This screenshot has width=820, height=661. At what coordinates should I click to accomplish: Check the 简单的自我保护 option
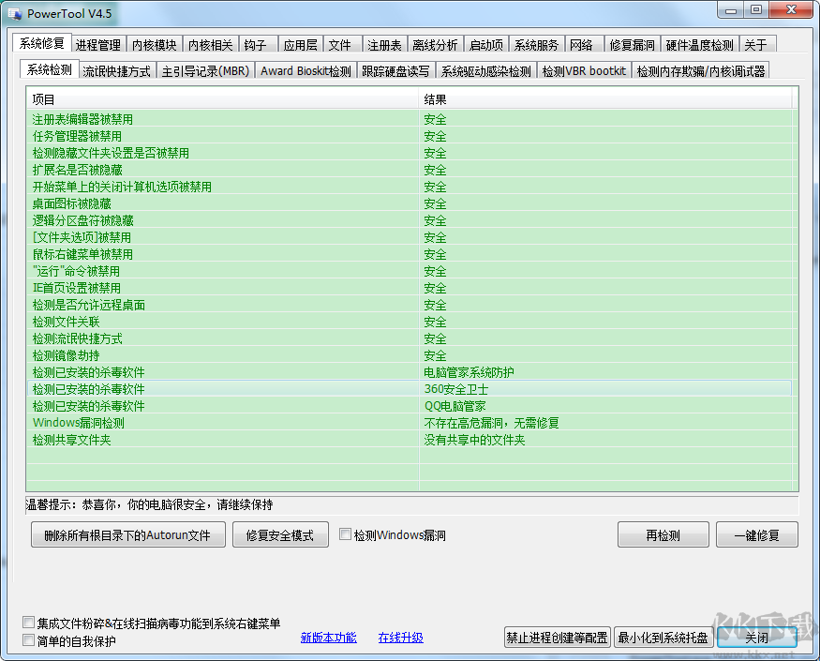tap(28, 638)
